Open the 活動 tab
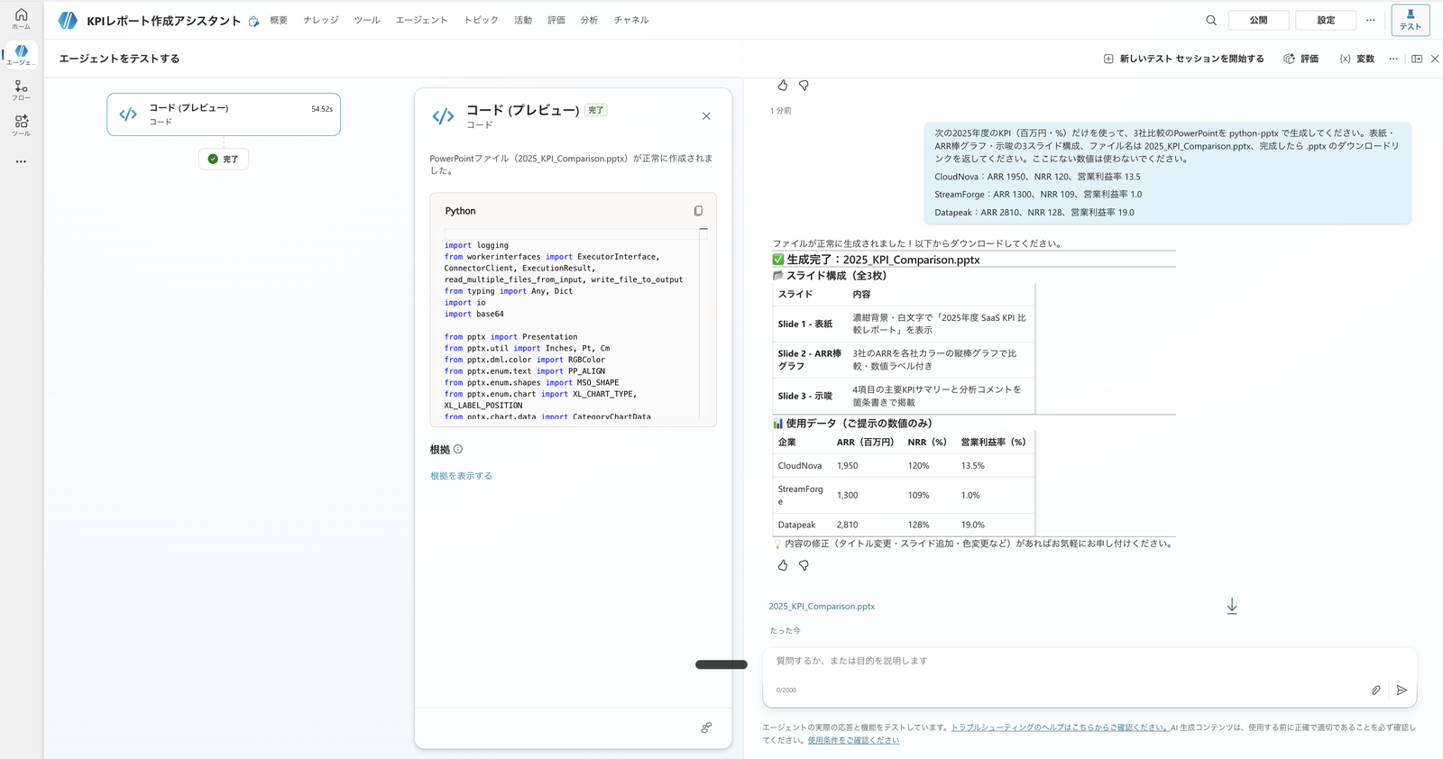1443x759 pixels. [523, 20]
